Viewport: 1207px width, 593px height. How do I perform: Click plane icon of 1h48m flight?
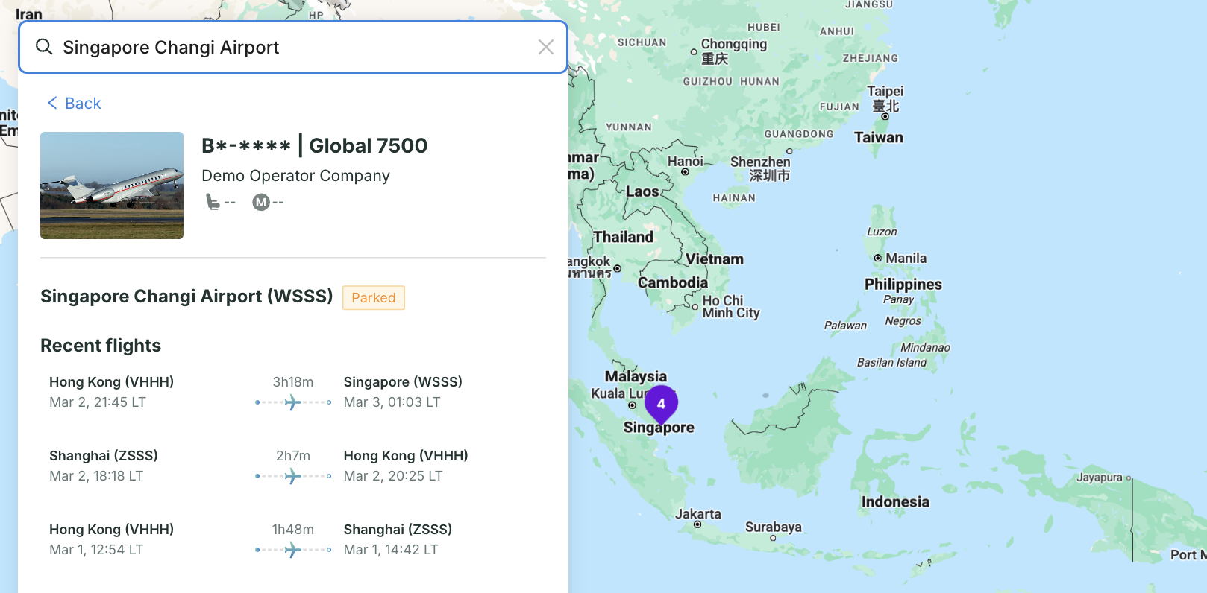click(293, 550)
